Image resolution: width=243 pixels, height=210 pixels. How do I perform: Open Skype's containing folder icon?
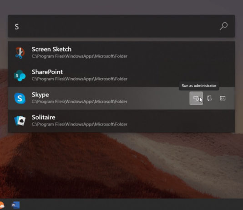click(x=209, y=98)
